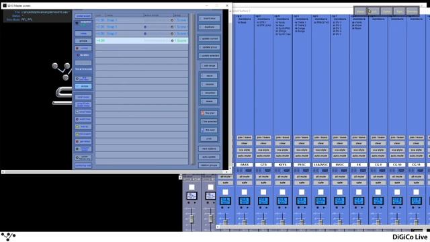Open the CG 9 channel LCD display
Image resolution: width=430 pixels, height=242 pixels.
click(x=378, y=201)
